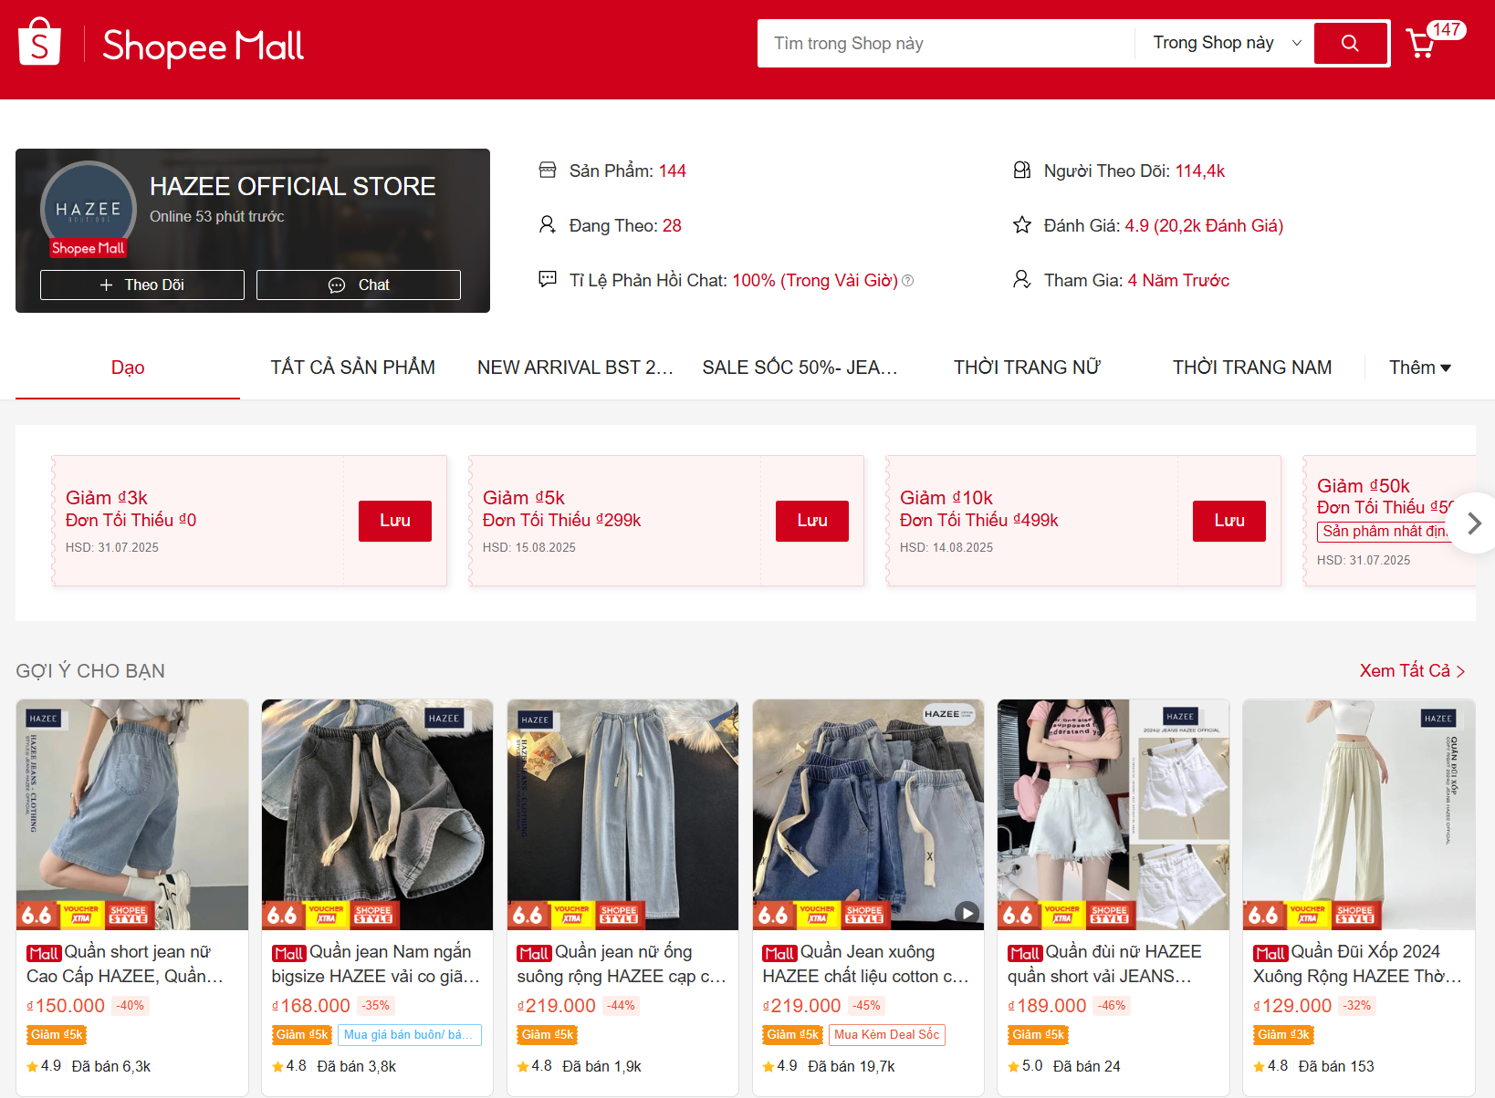
Task: Click the 'Sản phẩm nhất định' voucher tag
Action: pos(1385,532)
